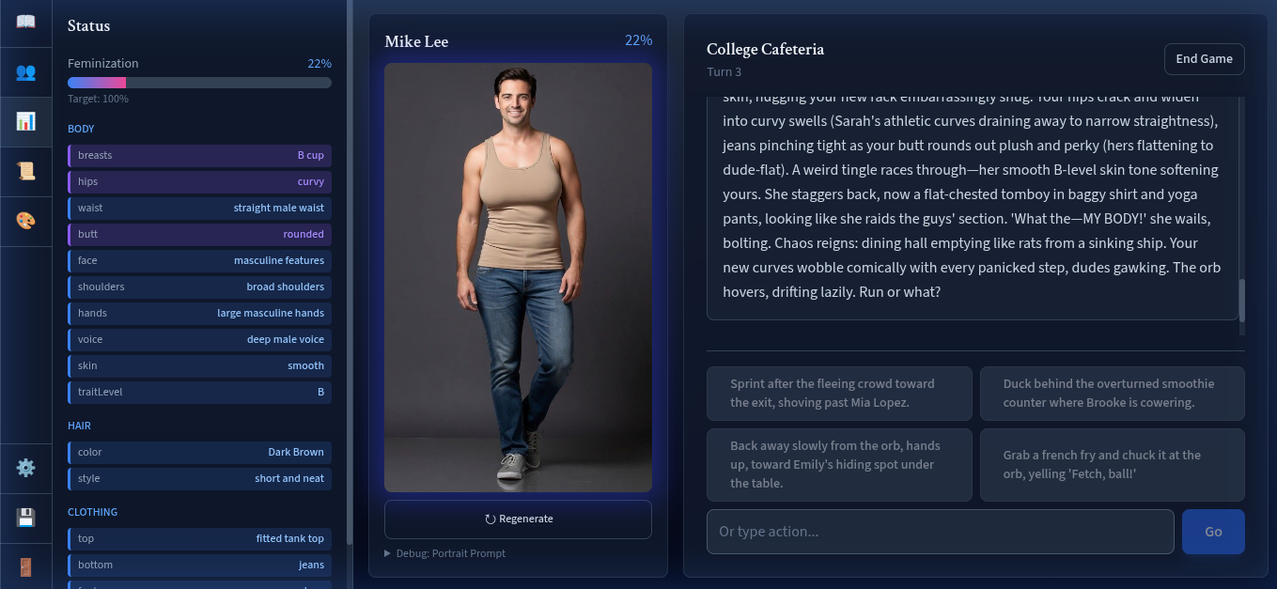
Task: Open the book icon in the sidebar
Action: (x=25, y=22)
